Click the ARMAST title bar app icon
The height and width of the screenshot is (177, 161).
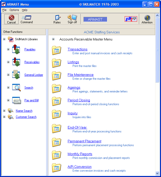point(4,4)
